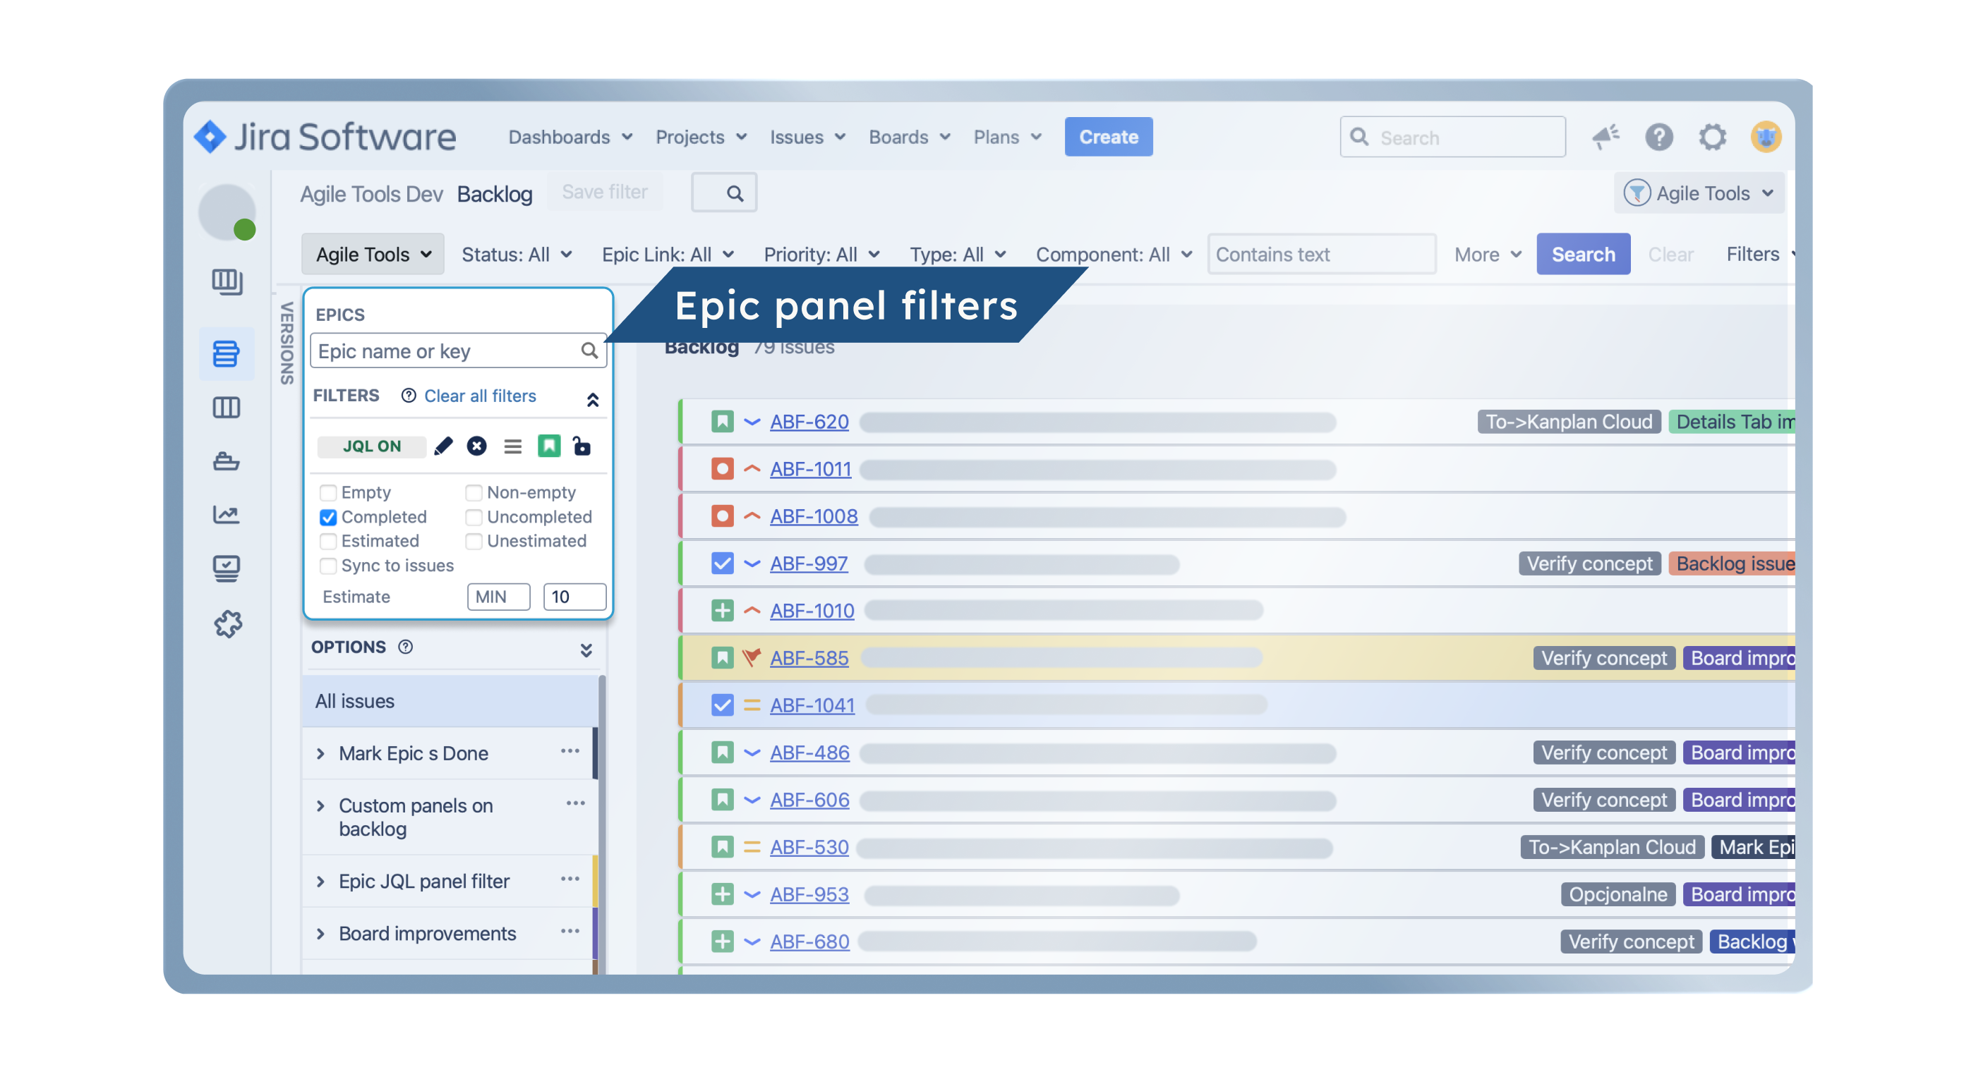Click Clear all filters link

(479, 396)
